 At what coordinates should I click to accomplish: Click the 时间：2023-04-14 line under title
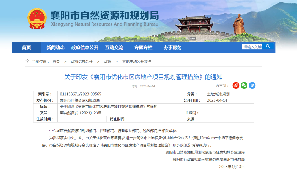143,86
